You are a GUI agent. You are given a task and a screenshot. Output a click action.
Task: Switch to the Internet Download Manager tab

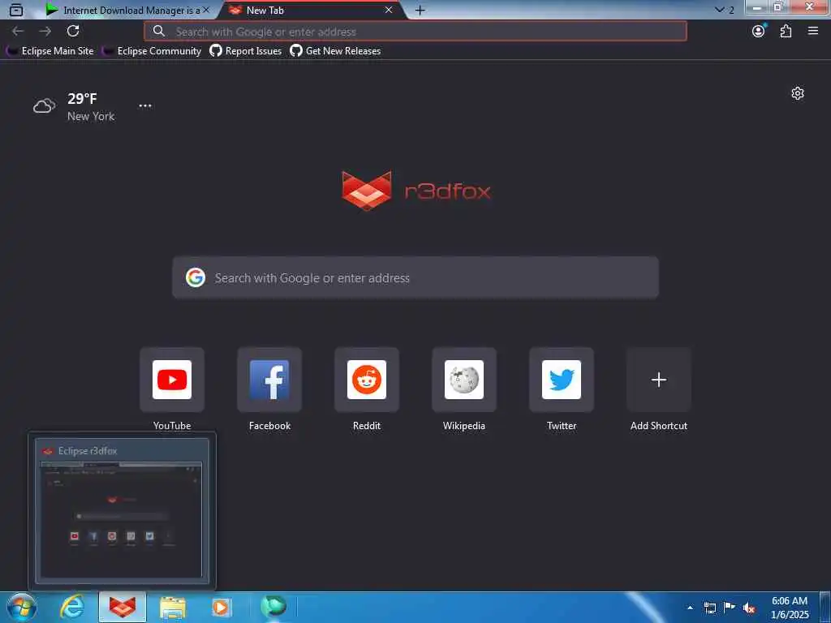coord(127,10)
